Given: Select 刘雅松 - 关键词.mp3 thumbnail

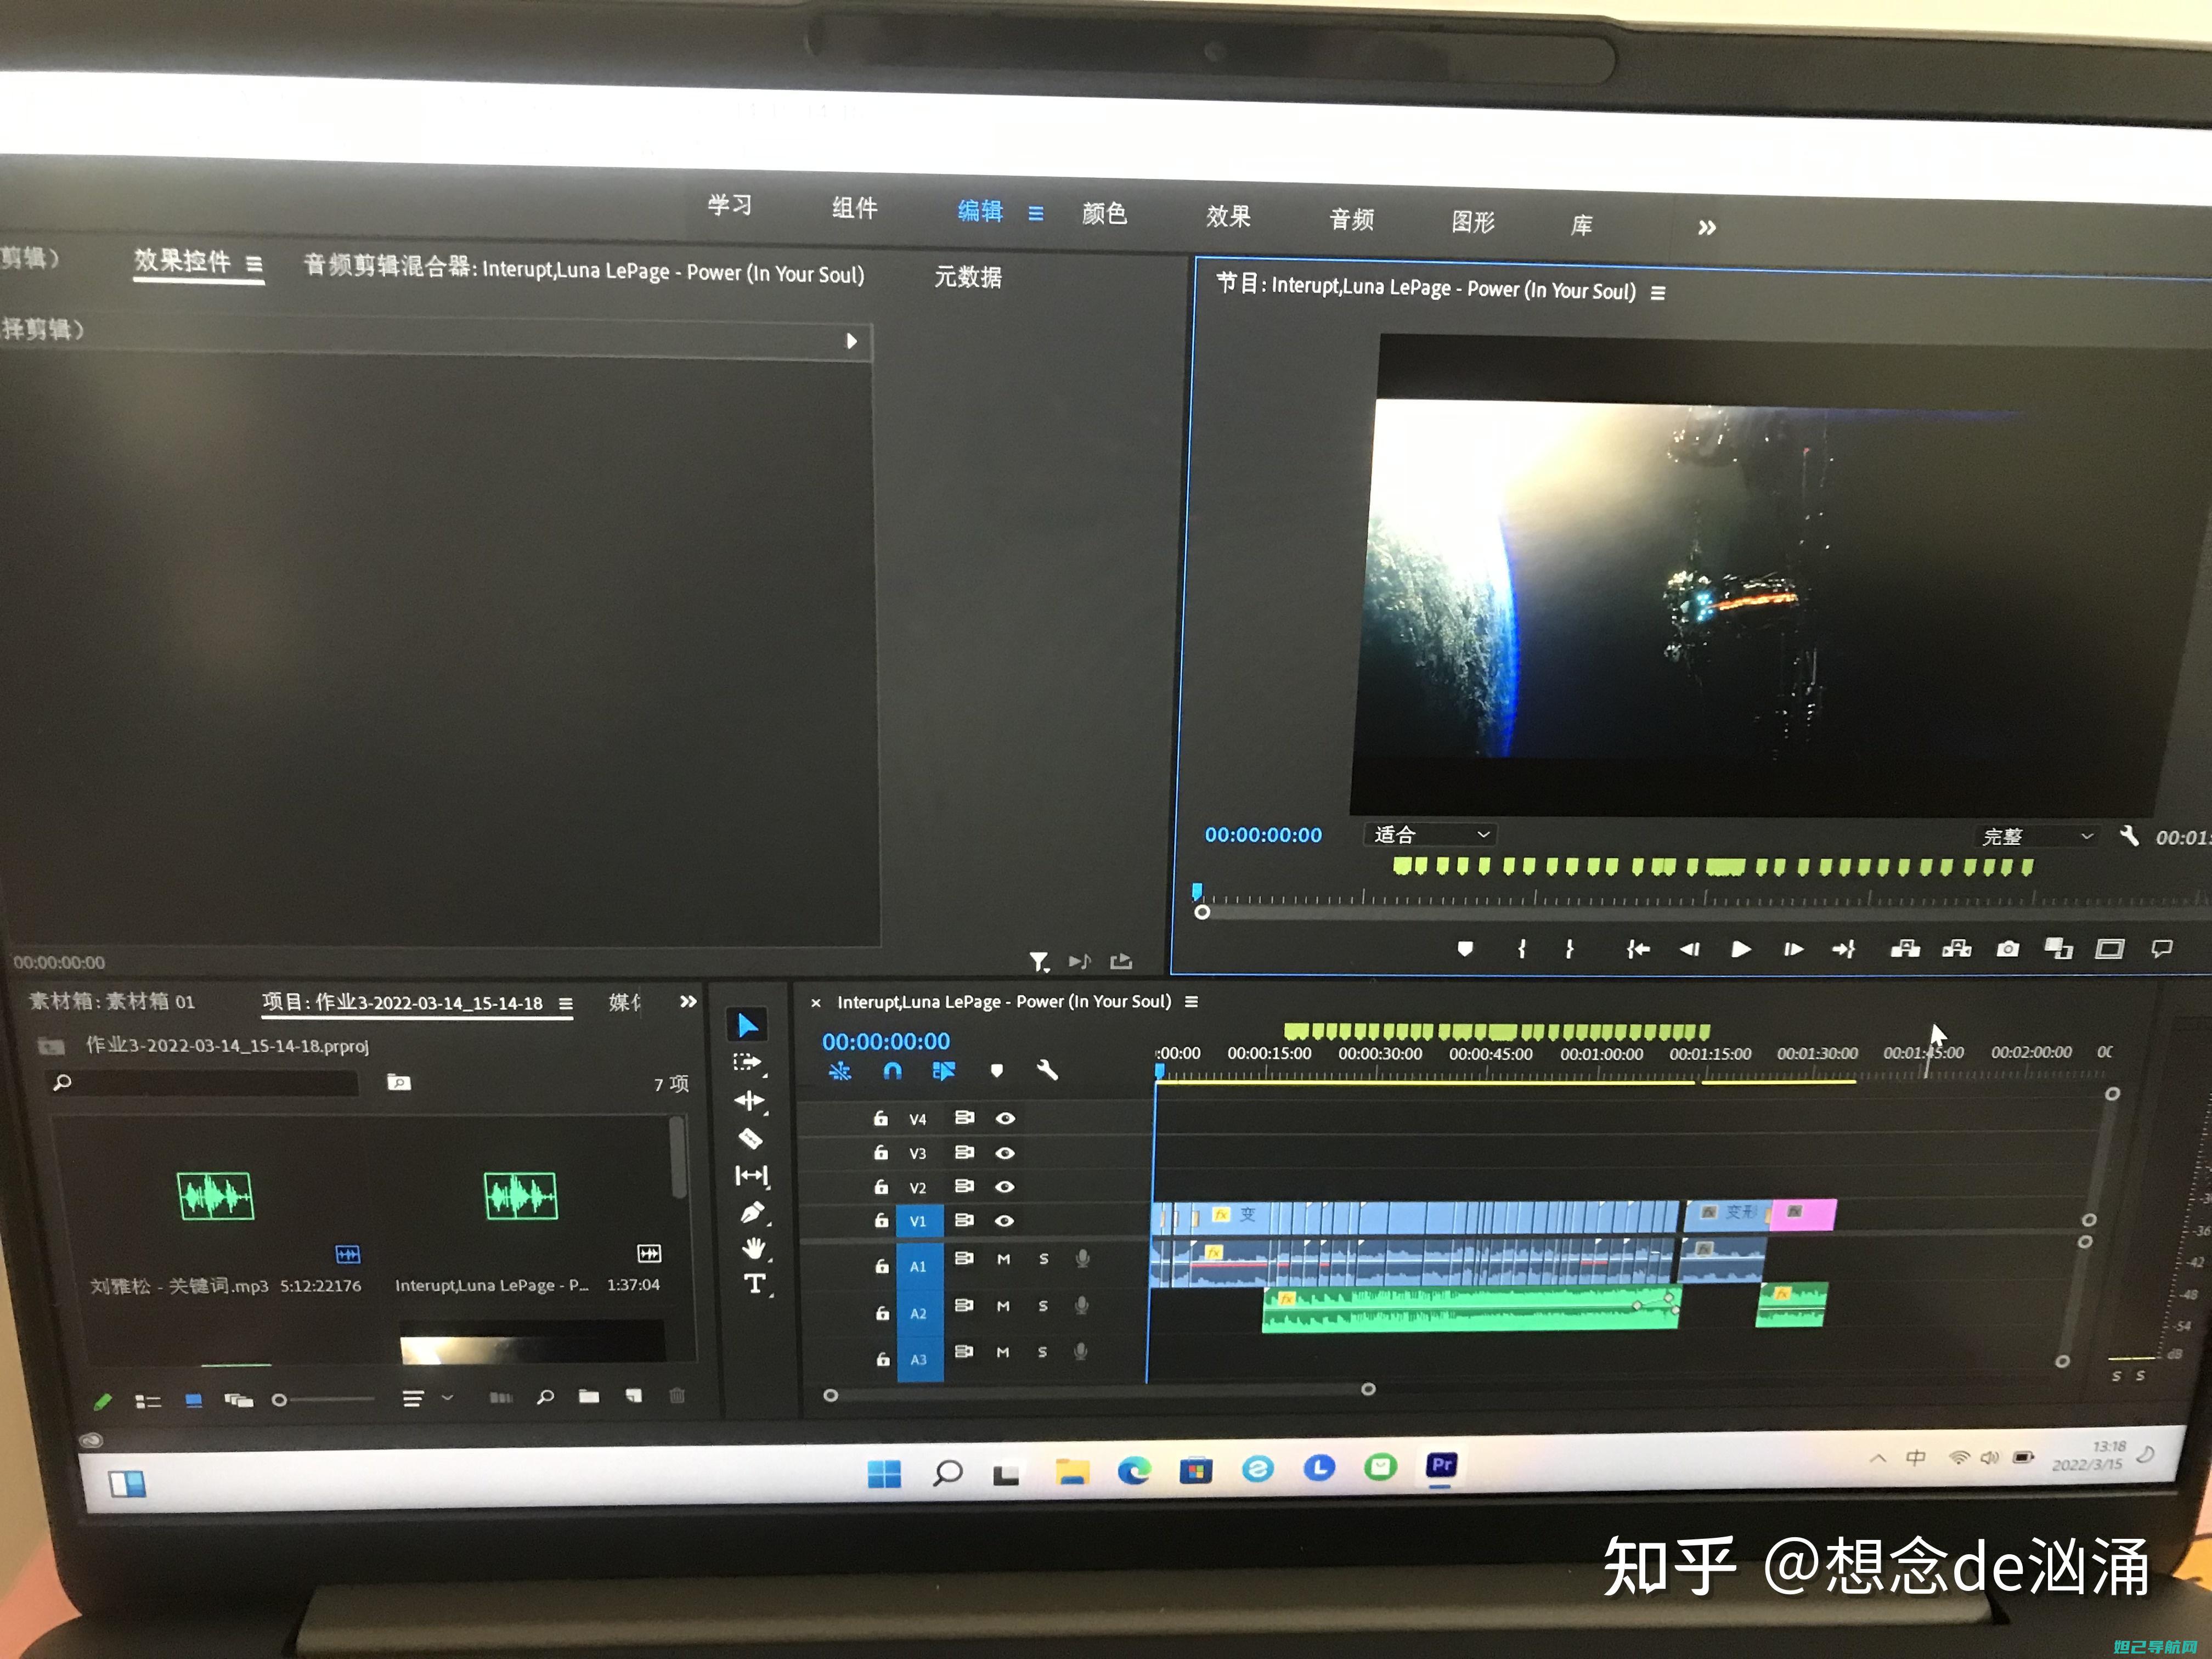Looking at the screenshot, I should pyautogui.click(x=215, y=1196).
